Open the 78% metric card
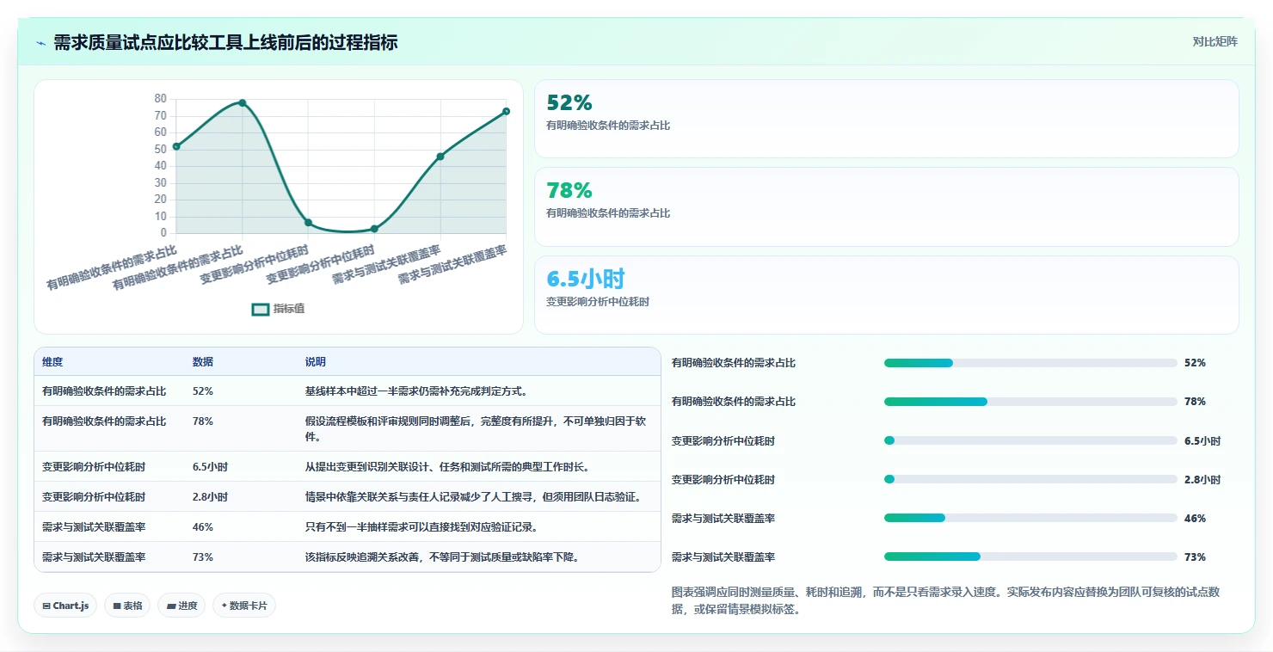The width and height of the screenshot is (1273, 652). coord(887,206)
